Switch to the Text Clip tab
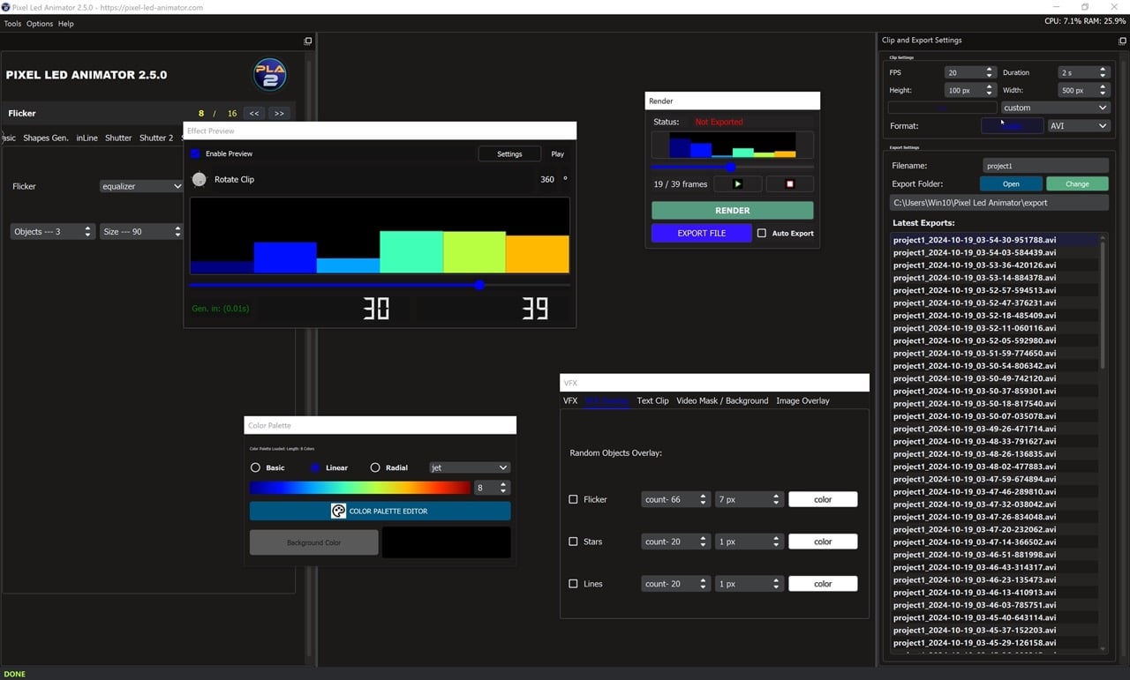Image resolution: width=1130 pixels, height=680 pixels. 652,400
